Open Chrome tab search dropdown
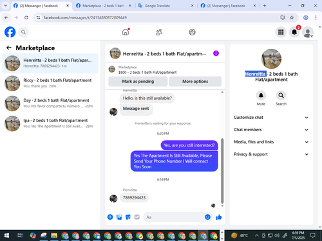The height and width of the screenshot is (241, 322). point(6,6)
